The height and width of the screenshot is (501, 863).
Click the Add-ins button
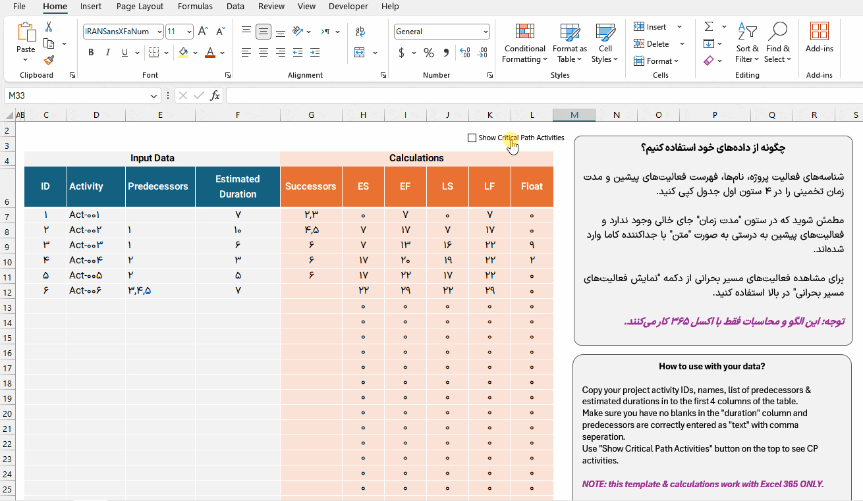[x=820, y=38]
